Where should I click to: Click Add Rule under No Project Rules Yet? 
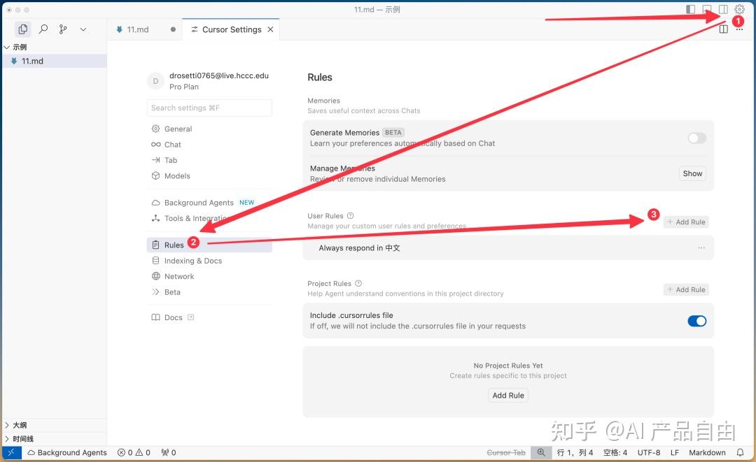click(508, 396)
